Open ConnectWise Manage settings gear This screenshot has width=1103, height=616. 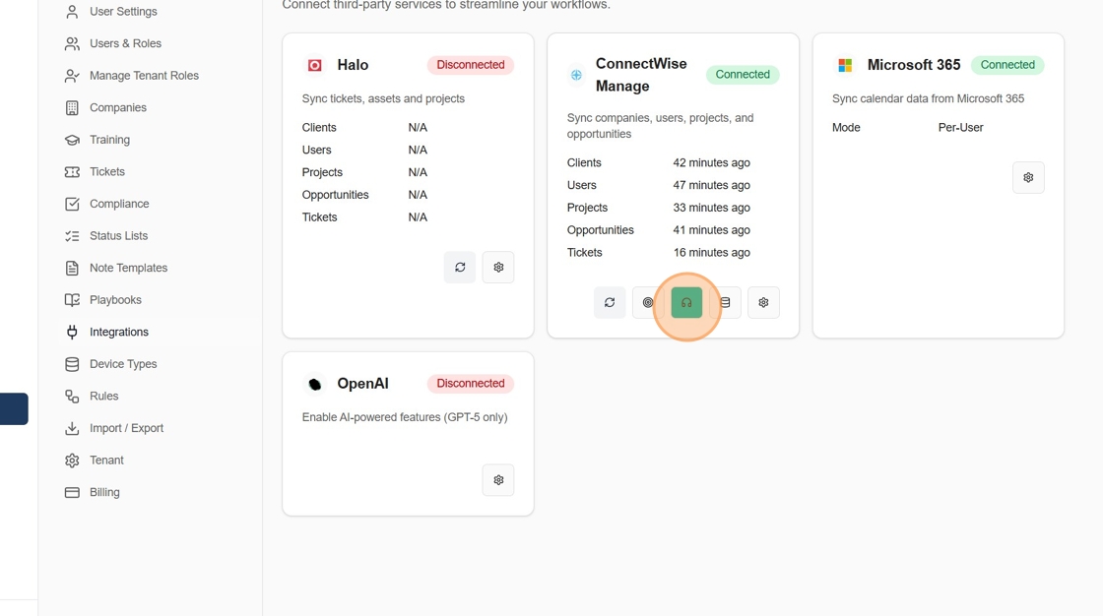click(x=763, y=302)
